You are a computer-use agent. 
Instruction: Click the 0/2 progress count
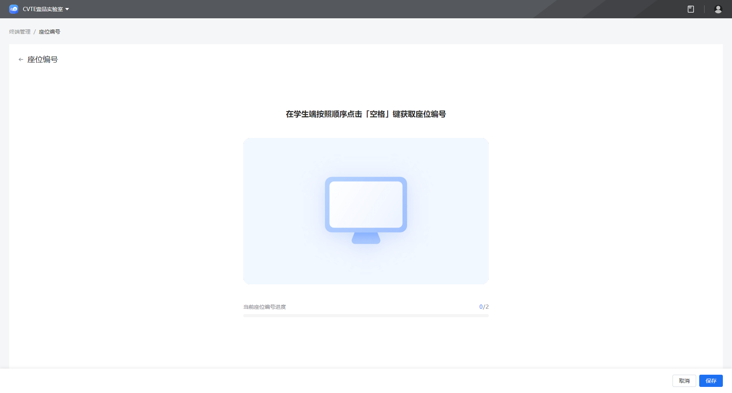point(484,307)
